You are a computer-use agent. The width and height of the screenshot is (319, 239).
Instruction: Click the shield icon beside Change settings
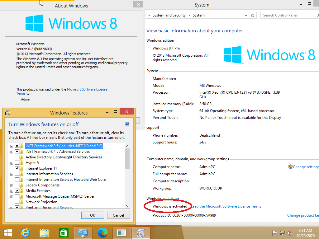click(x=290, y=167)
